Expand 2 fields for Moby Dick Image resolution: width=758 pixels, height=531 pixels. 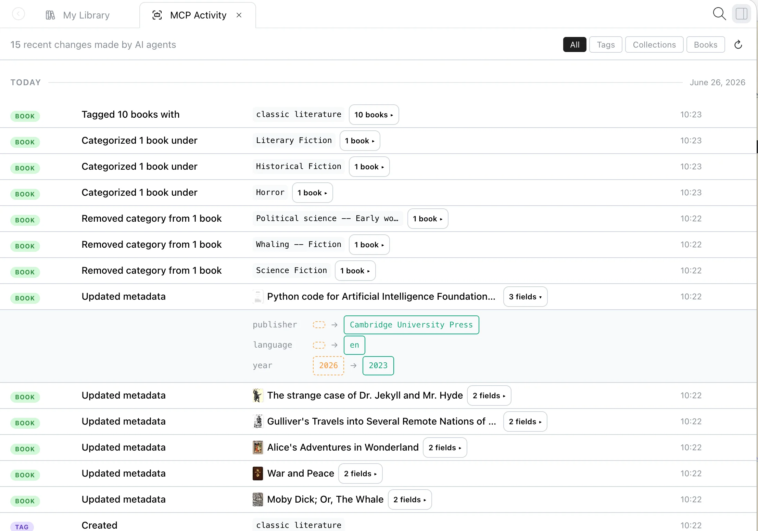[x=410, y=500]
